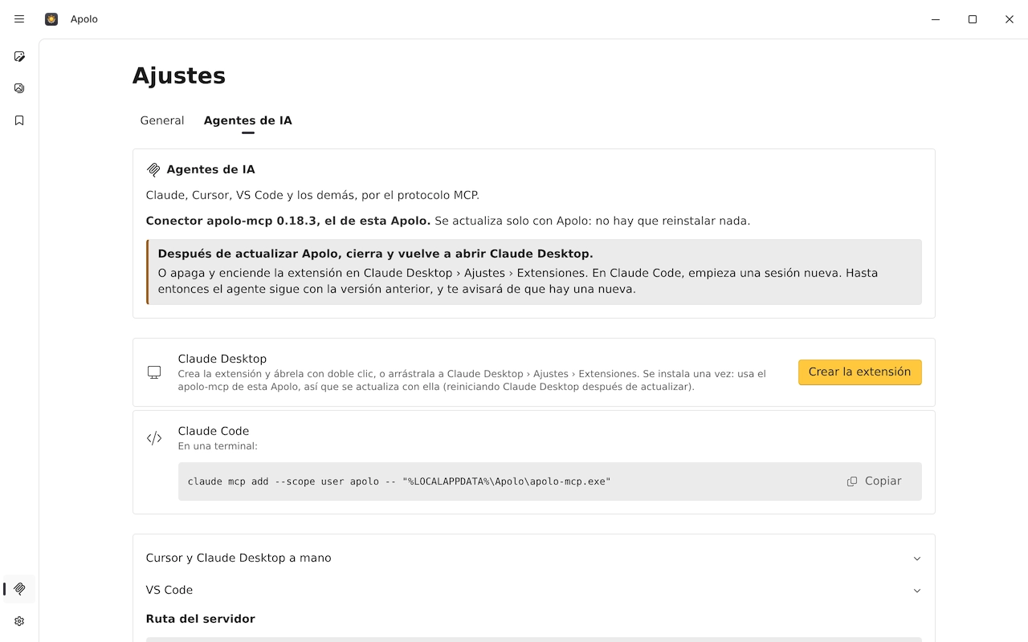Select the AI agents icon in the sidebar

pyautogui.click(x=19, y=589)
